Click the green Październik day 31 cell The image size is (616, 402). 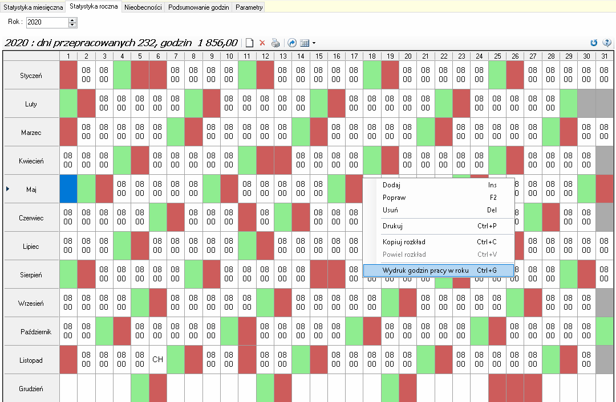[x=605, y=331]
